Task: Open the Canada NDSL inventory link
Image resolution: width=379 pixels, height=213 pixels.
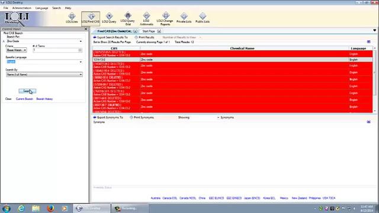Action: [x=188, y=198]
